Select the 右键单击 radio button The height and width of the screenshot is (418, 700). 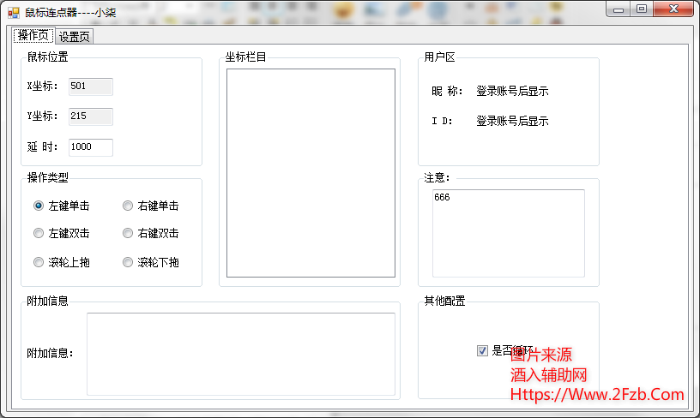click(x=128, y=206)
